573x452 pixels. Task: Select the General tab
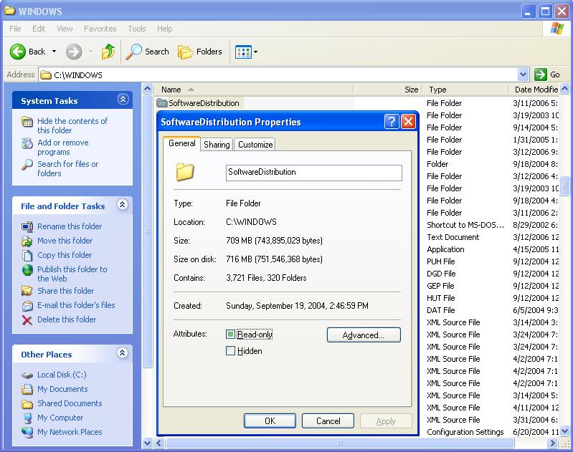click(x=181, y=143)
